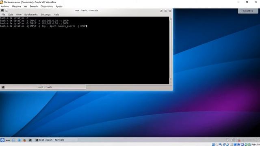260x146 pixels.
Task: Maximize the Konsole window
Action: pyautogui.click(x=165, y=11)
